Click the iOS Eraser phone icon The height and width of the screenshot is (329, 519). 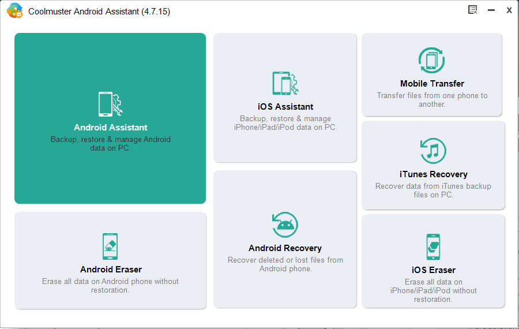coord(433,247)
